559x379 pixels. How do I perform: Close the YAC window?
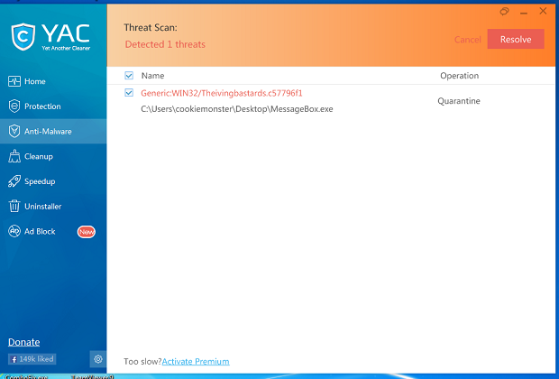click(543, 11)
